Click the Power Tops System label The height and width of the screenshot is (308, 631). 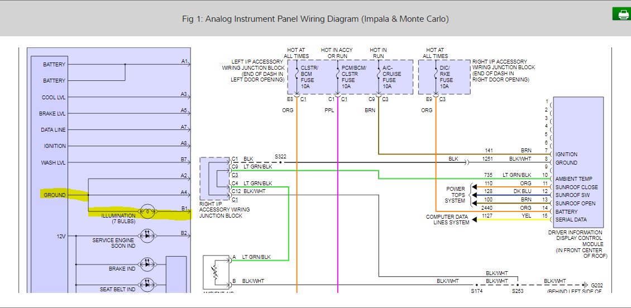[x=455, y=195]
